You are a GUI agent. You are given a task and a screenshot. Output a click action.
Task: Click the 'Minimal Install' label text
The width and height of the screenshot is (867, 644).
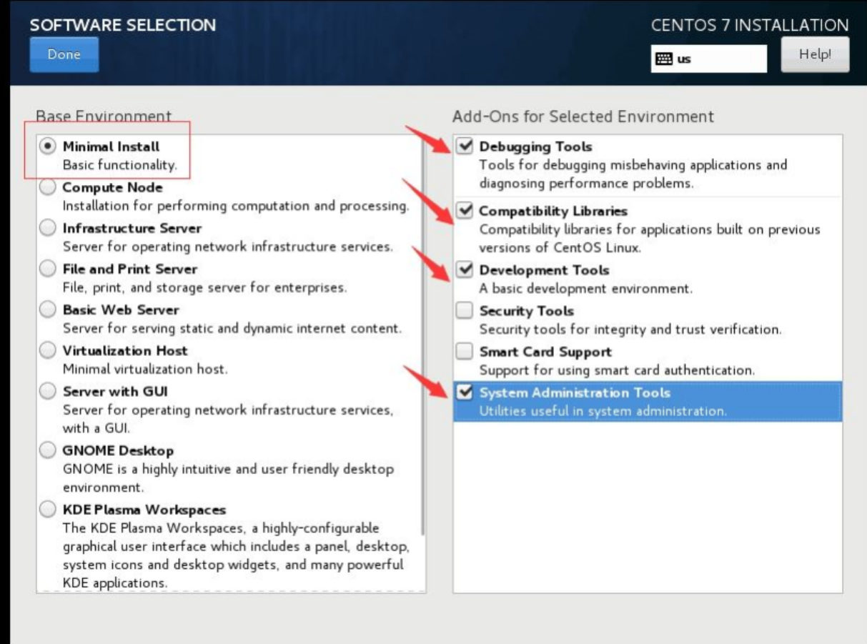click(112, 147)
